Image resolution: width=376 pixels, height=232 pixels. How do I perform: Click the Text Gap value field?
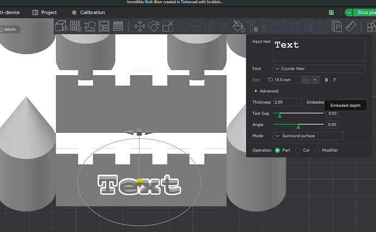pos(332,113)
